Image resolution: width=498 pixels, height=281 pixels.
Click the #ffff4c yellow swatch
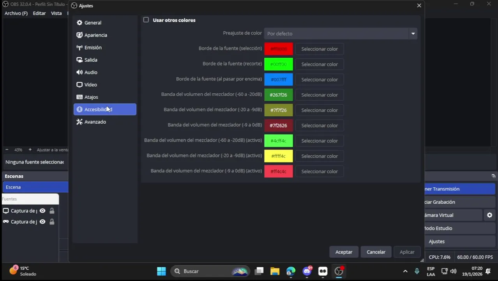(279, 156)
